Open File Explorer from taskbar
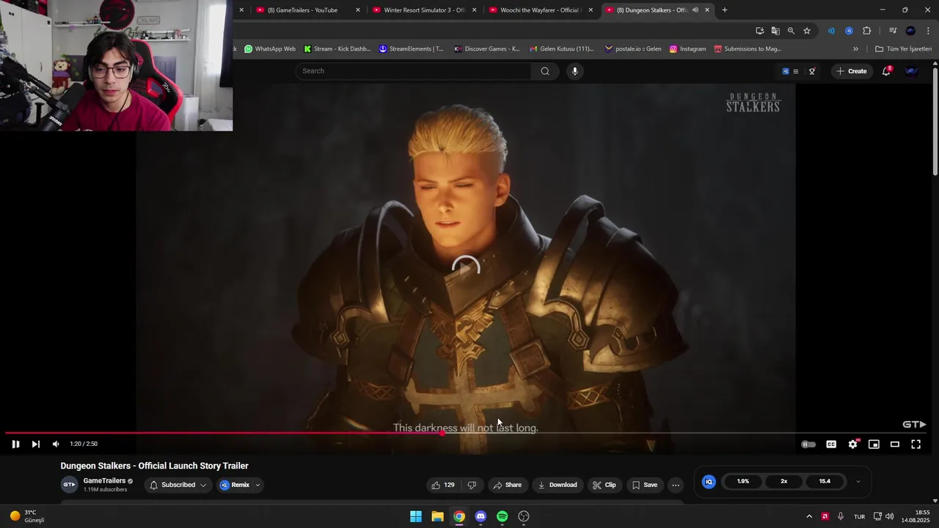The width and height of the screenshot is (939, 528). tap(437, 516)
